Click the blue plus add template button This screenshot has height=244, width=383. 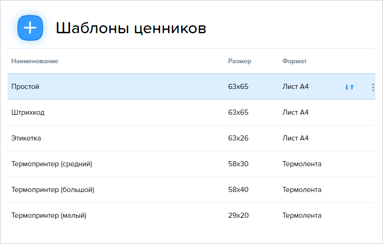[x=31, y=28]
